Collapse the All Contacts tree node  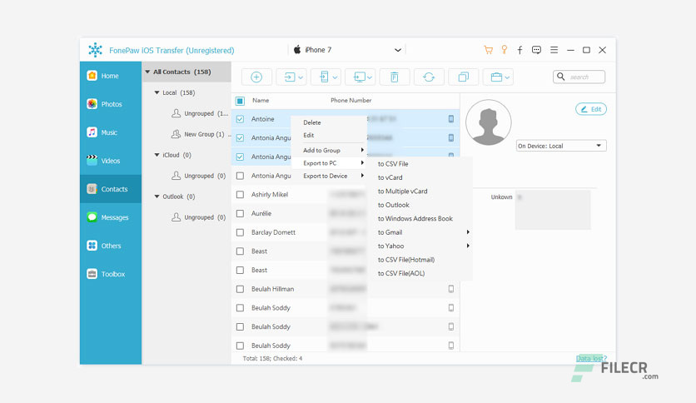147,72
